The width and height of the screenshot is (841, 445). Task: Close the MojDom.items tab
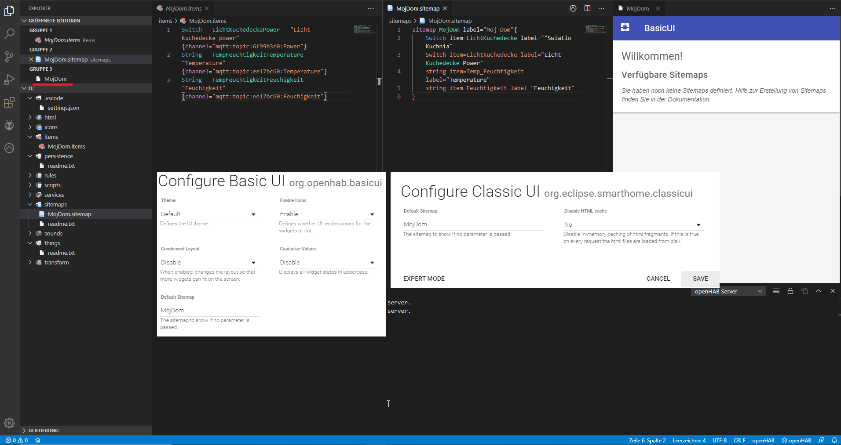point(207,8)
